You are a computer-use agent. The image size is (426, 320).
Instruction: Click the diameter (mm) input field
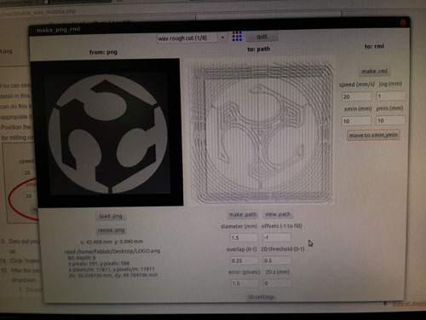(x=244, y=237)
